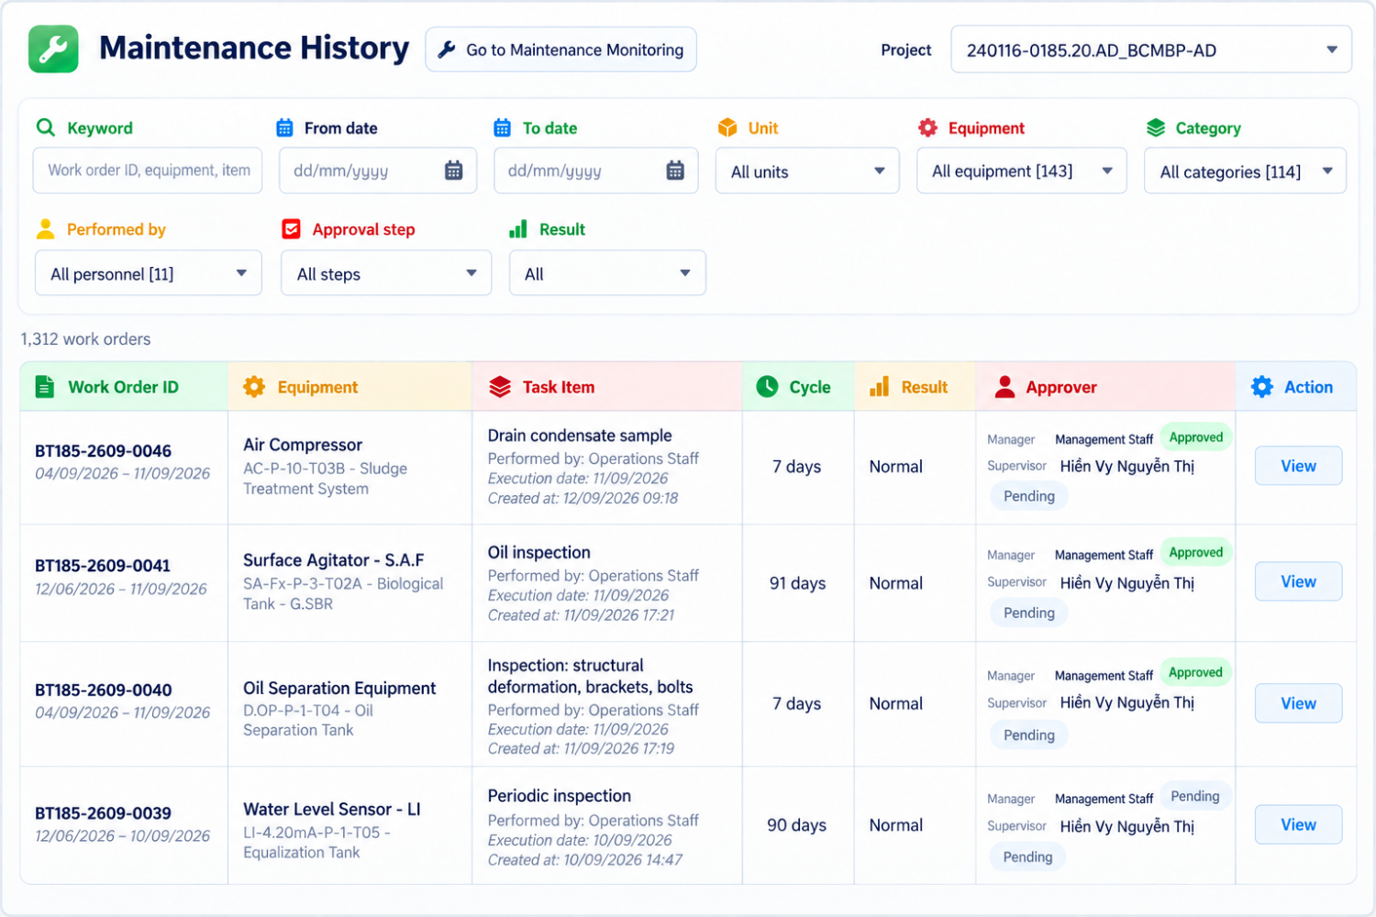The height and width of the screenshot is (917, 1376).
Task: Click the Drain condensate sample task
Action: (x=580, y=436)
